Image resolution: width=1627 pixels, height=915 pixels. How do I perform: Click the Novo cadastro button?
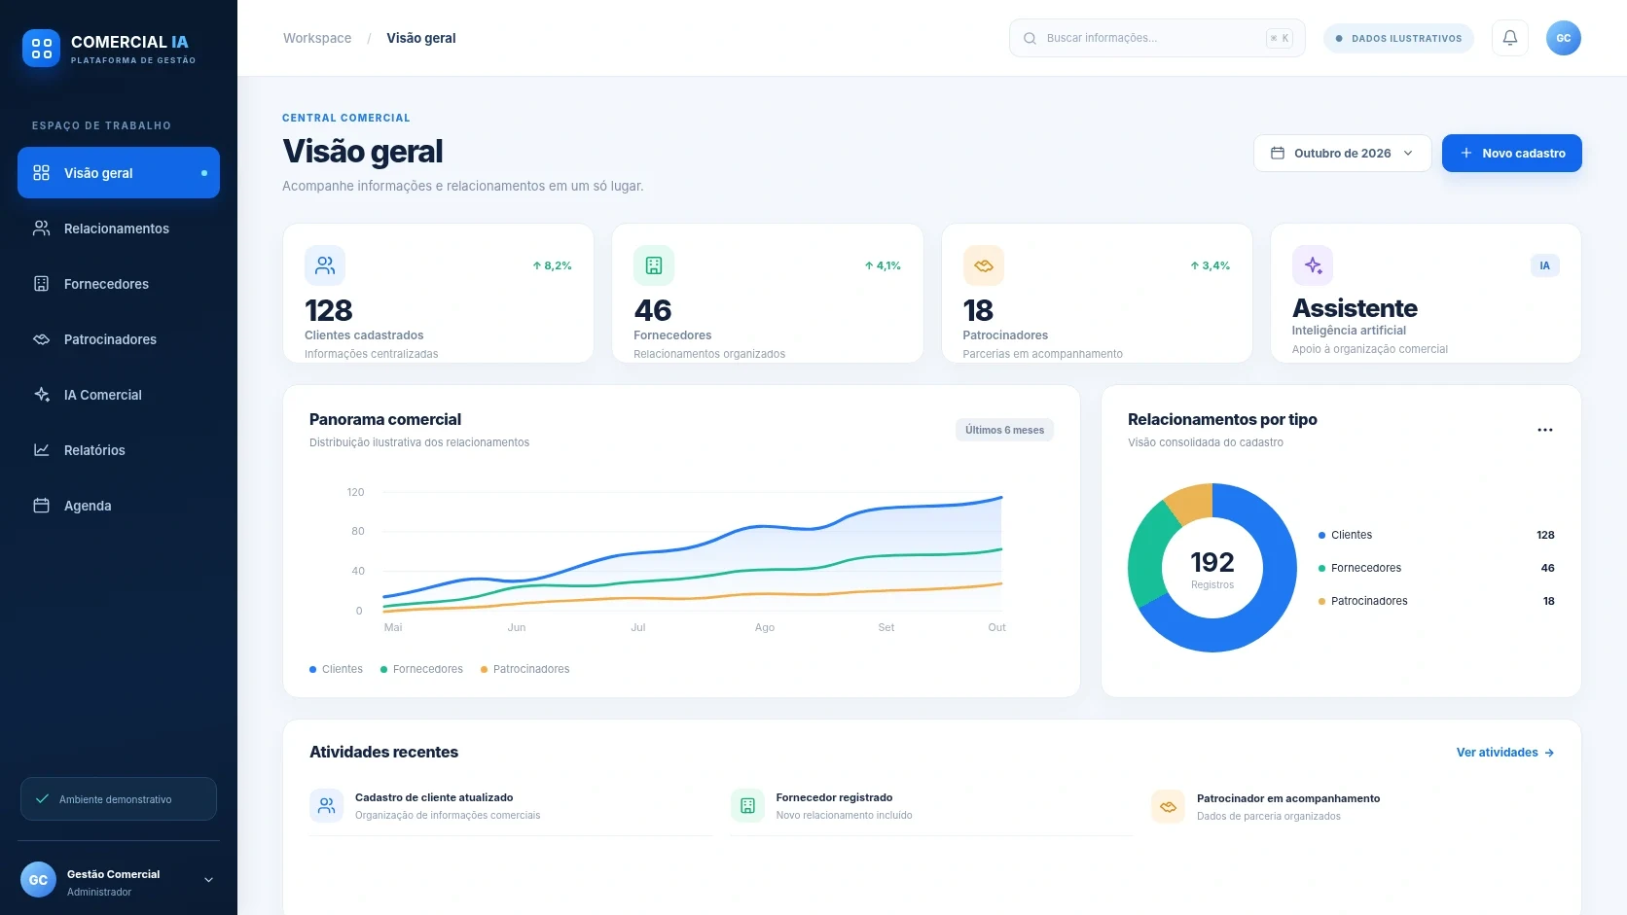point(1511,153)
